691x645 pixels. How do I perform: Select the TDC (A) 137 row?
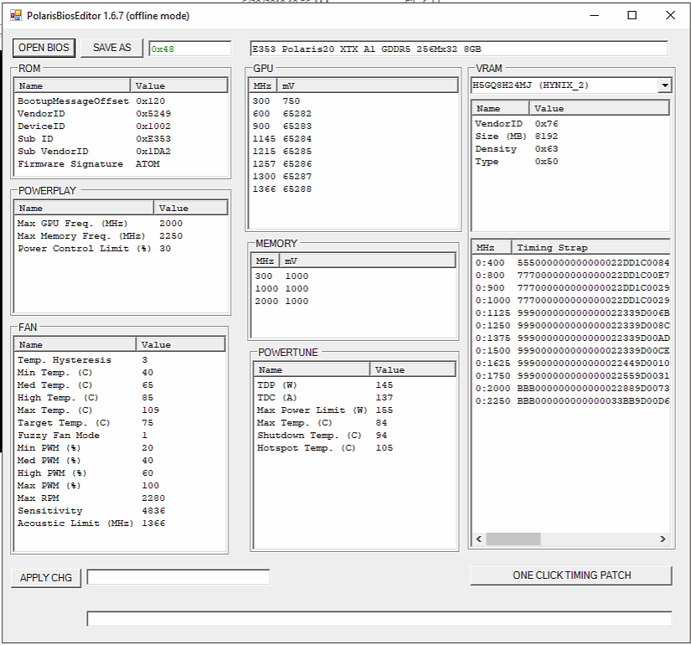click(325, 398)
